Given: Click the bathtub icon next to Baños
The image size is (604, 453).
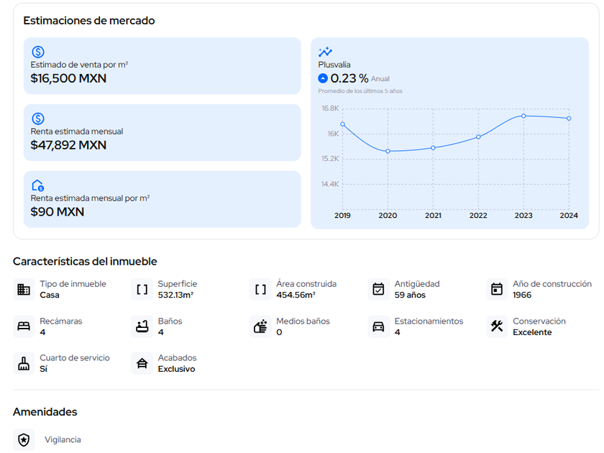Looking at the screenshot, I should tap(142, 326).
